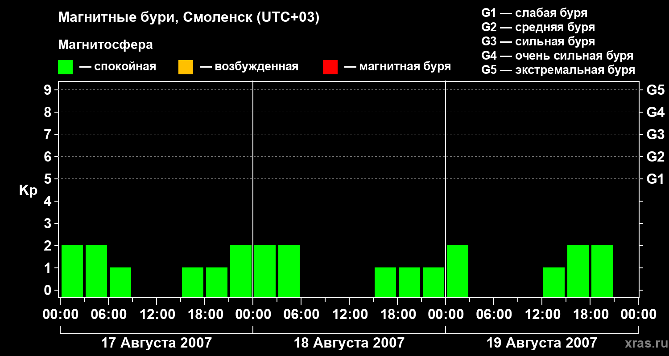Click the first Kp 2 bar on 18 August
The height and width of the screenshot is (356, 669).
coord(265,271)
